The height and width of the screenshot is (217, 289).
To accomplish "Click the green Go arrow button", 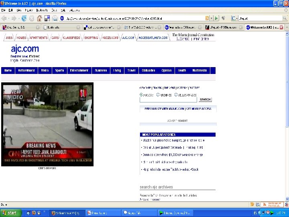I will pyautogui.click(x=216, y=18).
